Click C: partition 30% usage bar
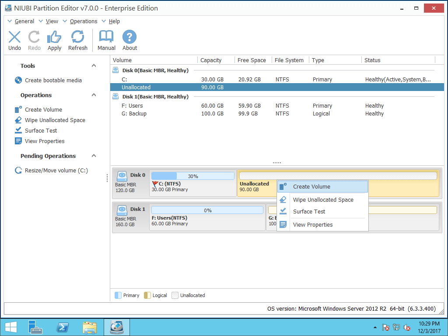Viewport: 448px width, 336px height. click(193, 176)
